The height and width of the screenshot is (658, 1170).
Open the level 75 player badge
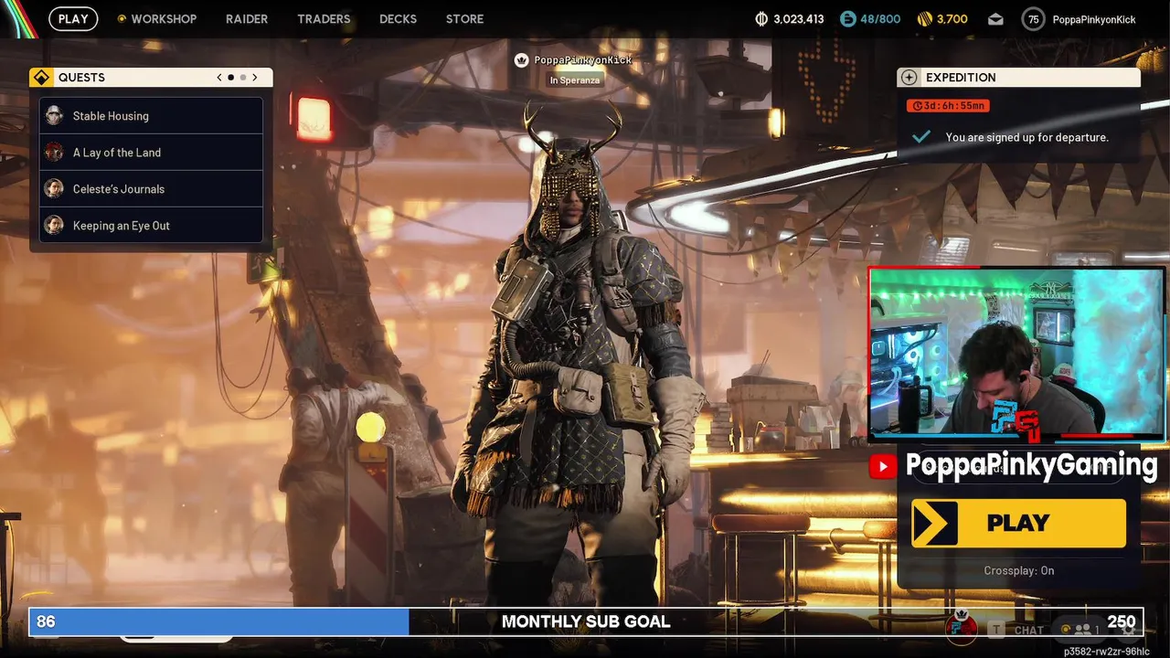pyautogui.click(x=1033, y=19)
